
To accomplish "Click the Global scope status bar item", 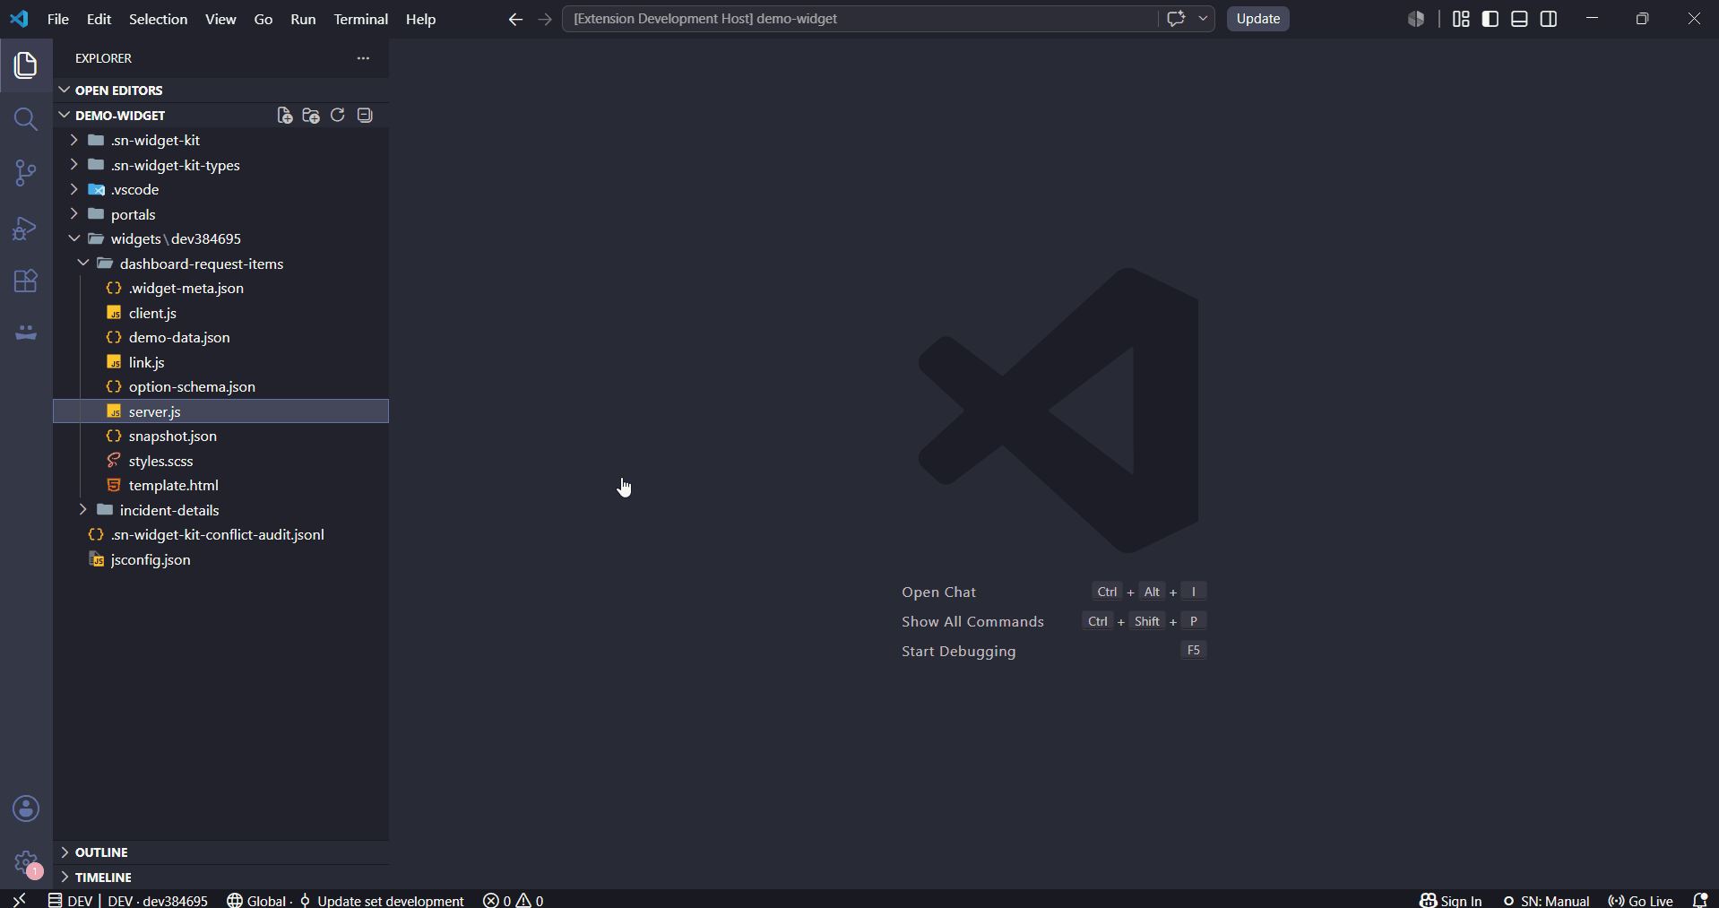I will (x=256, y=900).
